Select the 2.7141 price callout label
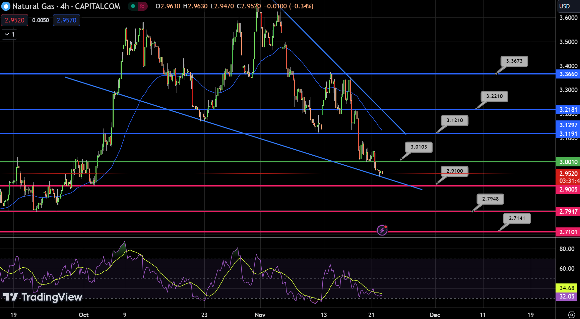Viewport: 580px width, 319px height. point(517,218)
